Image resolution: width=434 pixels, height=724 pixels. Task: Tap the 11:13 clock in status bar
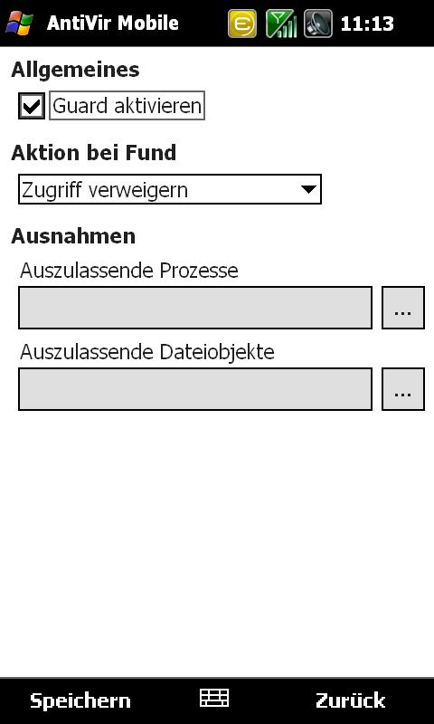point(367,24)
